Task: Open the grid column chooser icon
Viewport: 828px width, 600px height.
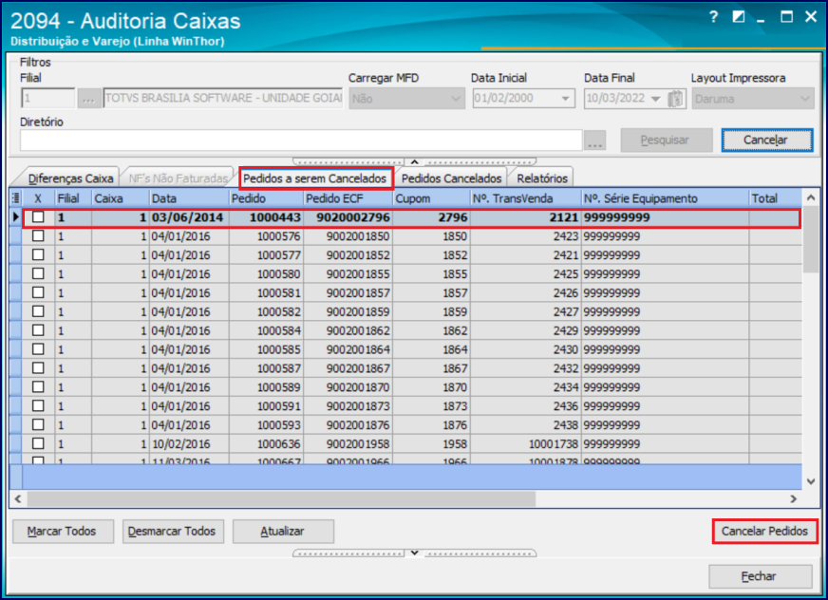Action: pos(15,198)
